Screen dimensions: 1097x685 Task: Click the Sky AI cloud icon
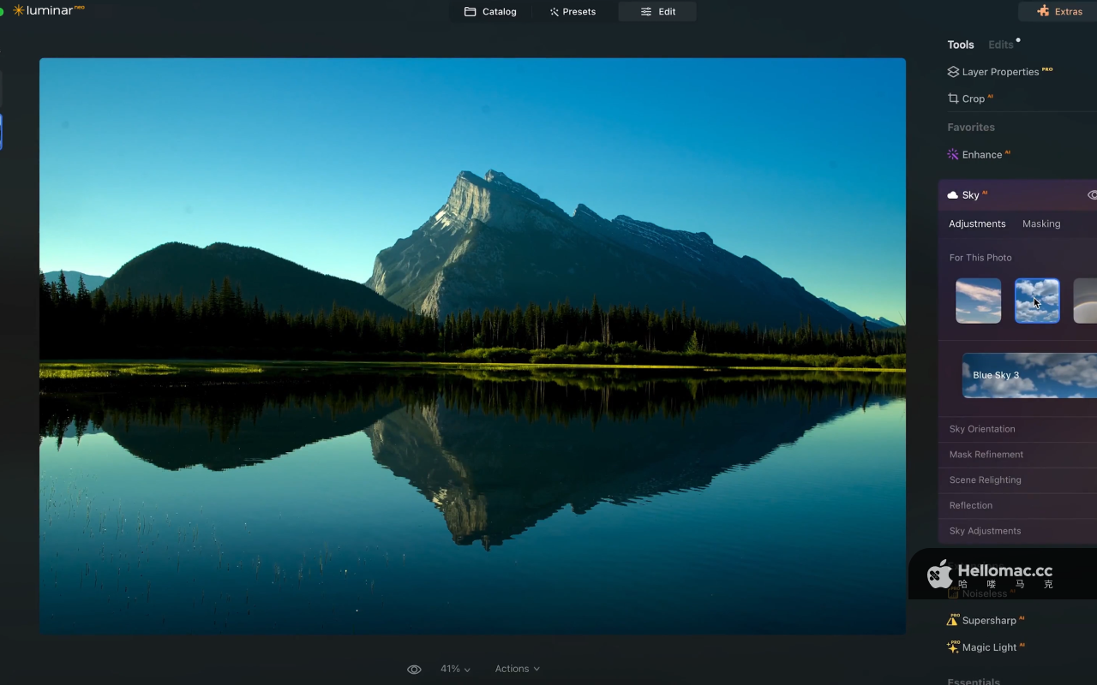pyautogui.click(x=952, y=195)
